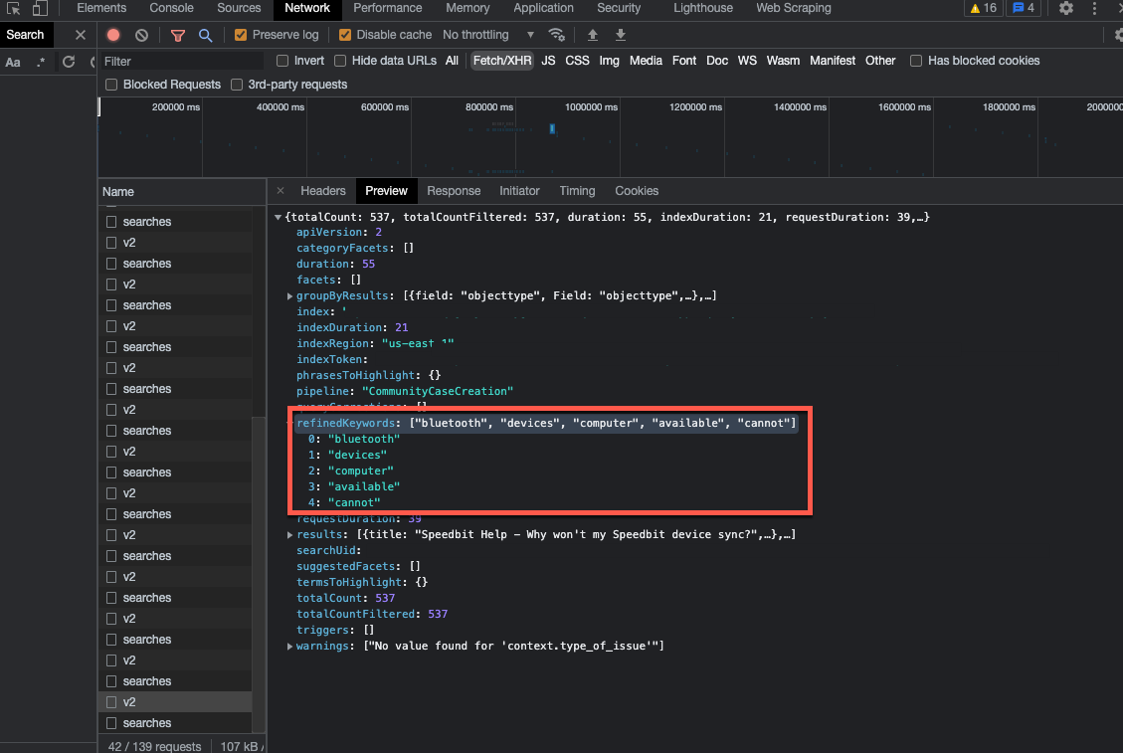Select the "bluetooth" keyword value

pos(364,440)
